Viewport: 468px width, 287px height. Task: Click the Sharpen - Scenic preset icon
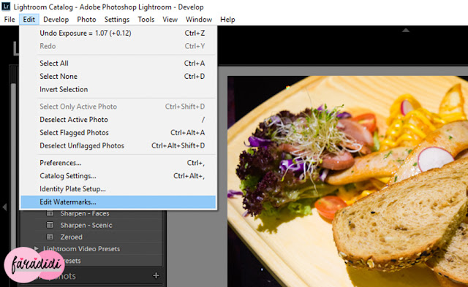click(50, 225)
